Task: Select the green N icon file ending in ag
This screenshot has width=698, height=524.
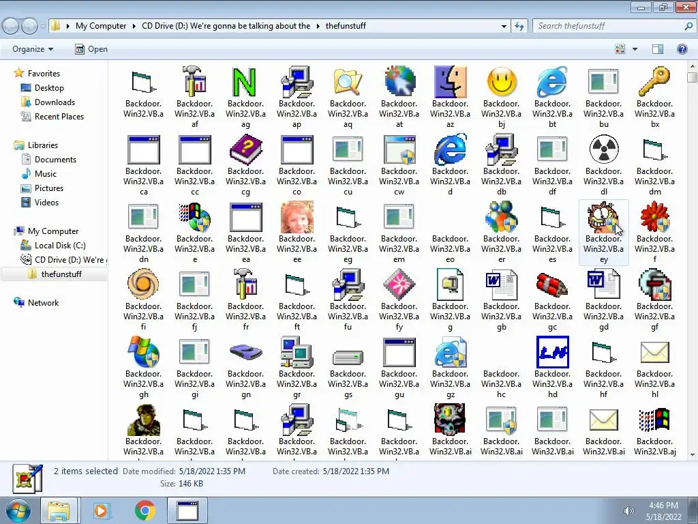Action: coord(245,97)
